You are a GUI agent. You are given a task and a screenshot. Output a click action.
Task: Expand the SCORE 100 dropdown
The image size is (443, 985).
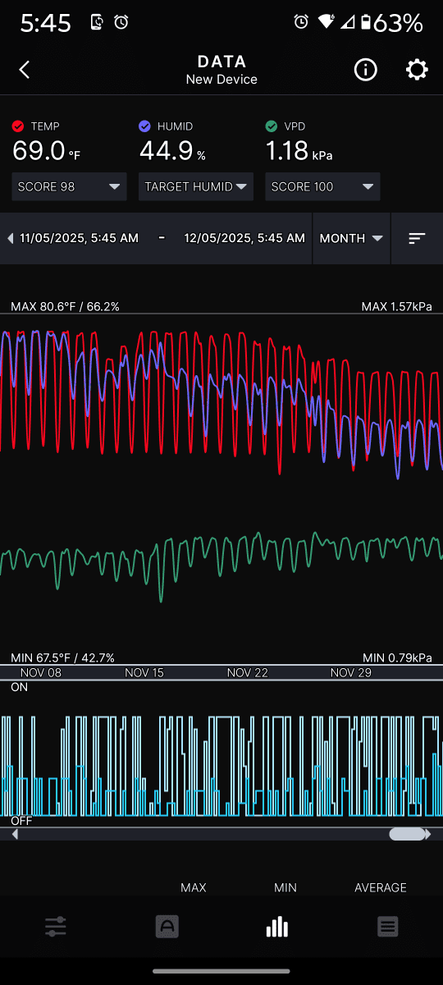322,186
